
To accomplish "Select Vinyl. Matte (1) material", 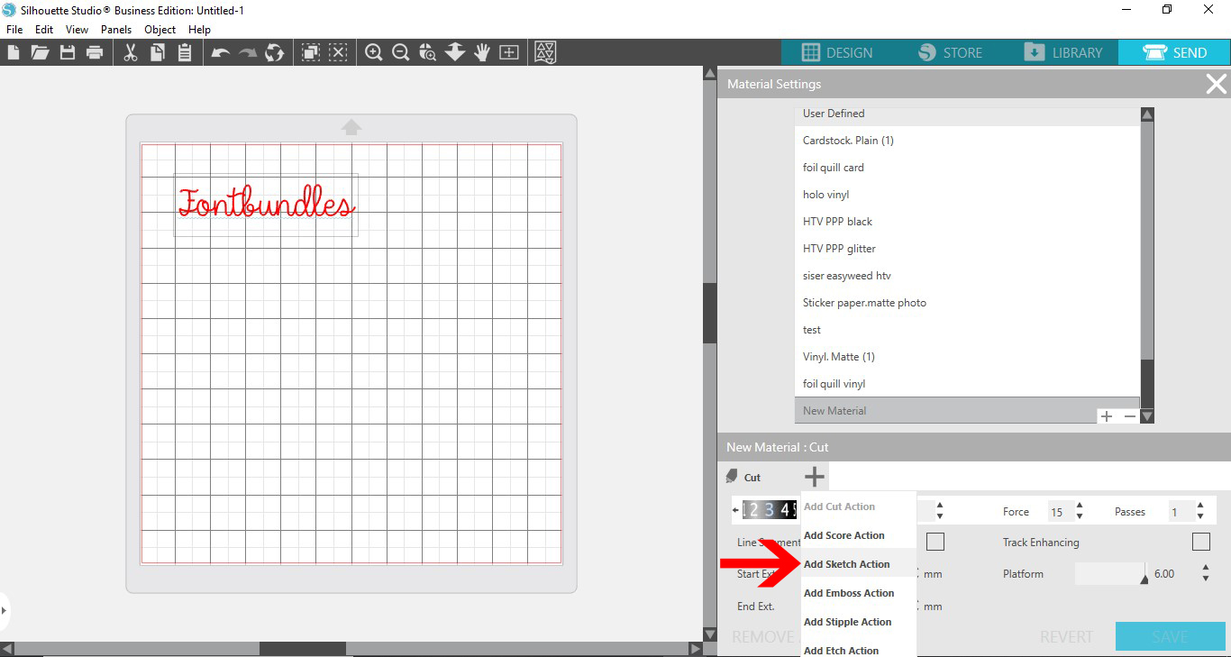I will pyautogui.click(x=968, y=357).
